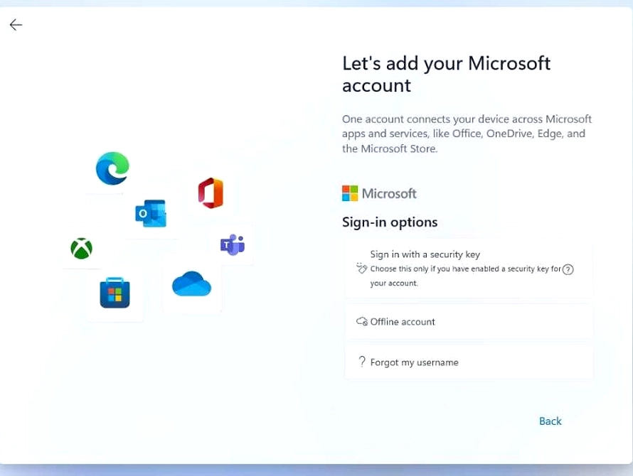Click the Microsoft Store bag icon
Viewport: 633px width, 476px height.
[115, 293]
